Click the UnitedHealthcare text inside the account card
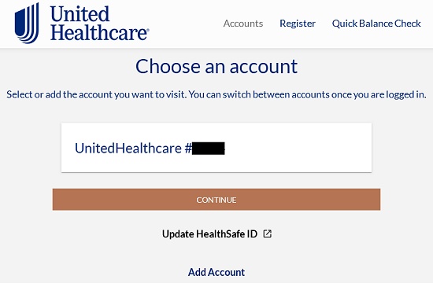Screen dimensions: 433x283 pyautogui.click(x=128, y=148)
